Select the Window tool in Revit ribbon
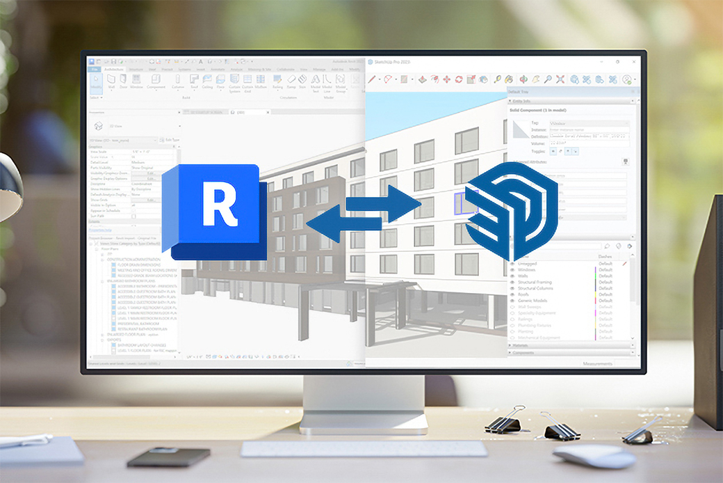 [x=136, y=80]
